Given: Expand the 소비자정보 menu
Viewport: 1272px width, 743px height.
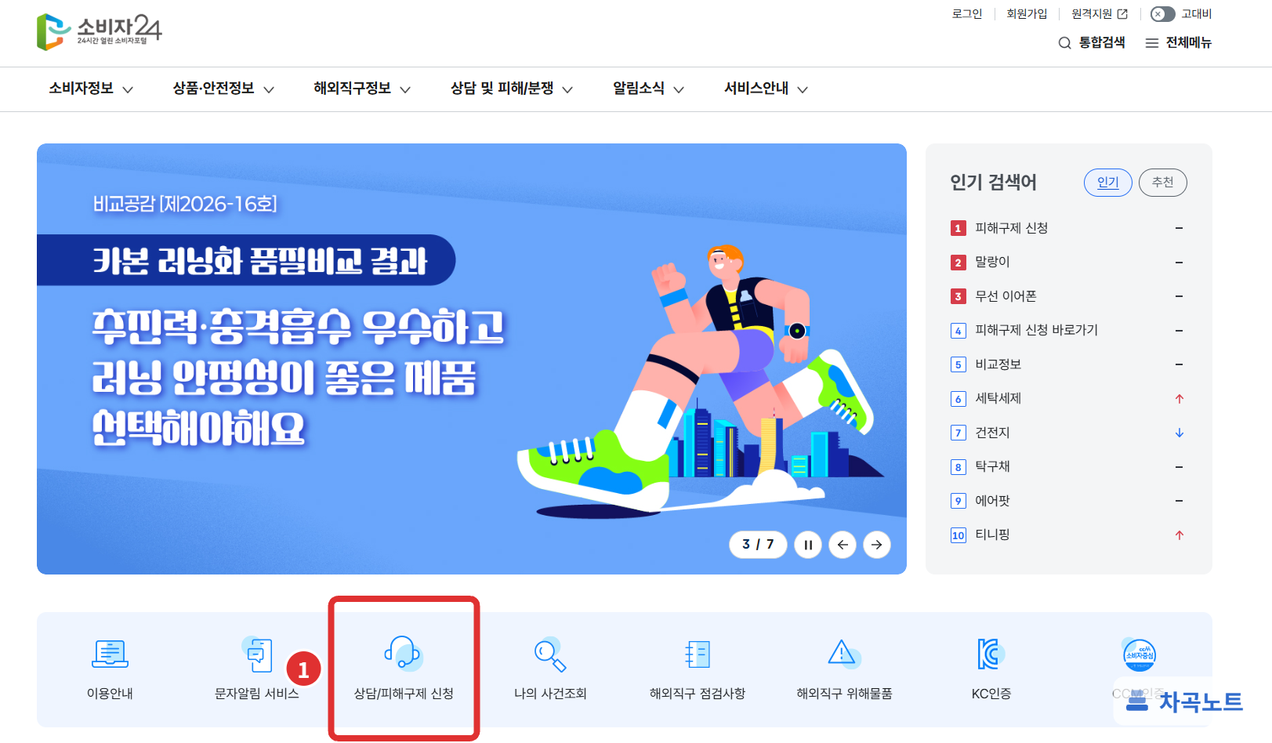Looking at the screenshot, I should click(91, 89).
